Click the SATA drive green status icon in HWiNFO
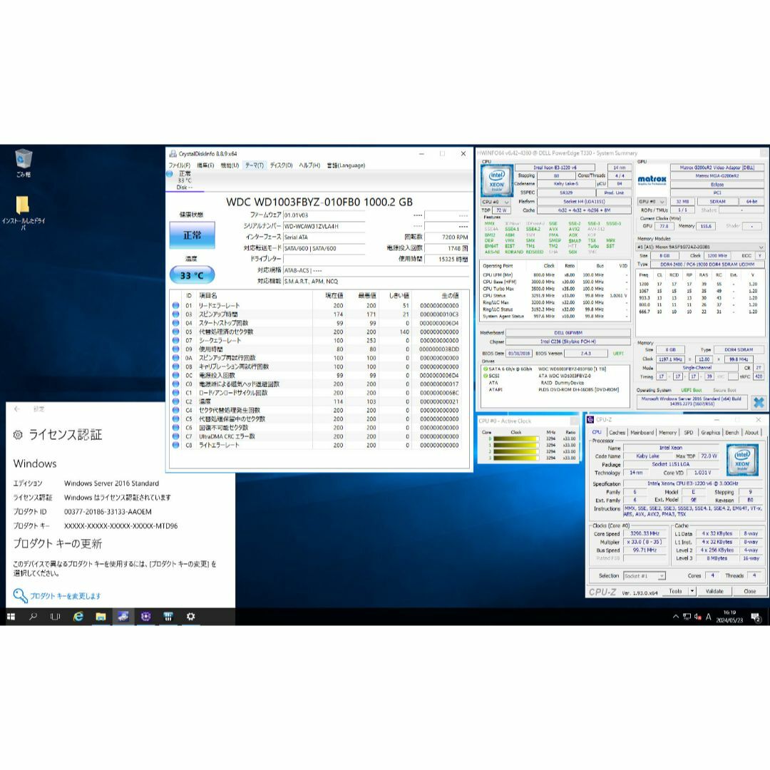The height and width of the screenshot is (770, 770). [486, 369]
